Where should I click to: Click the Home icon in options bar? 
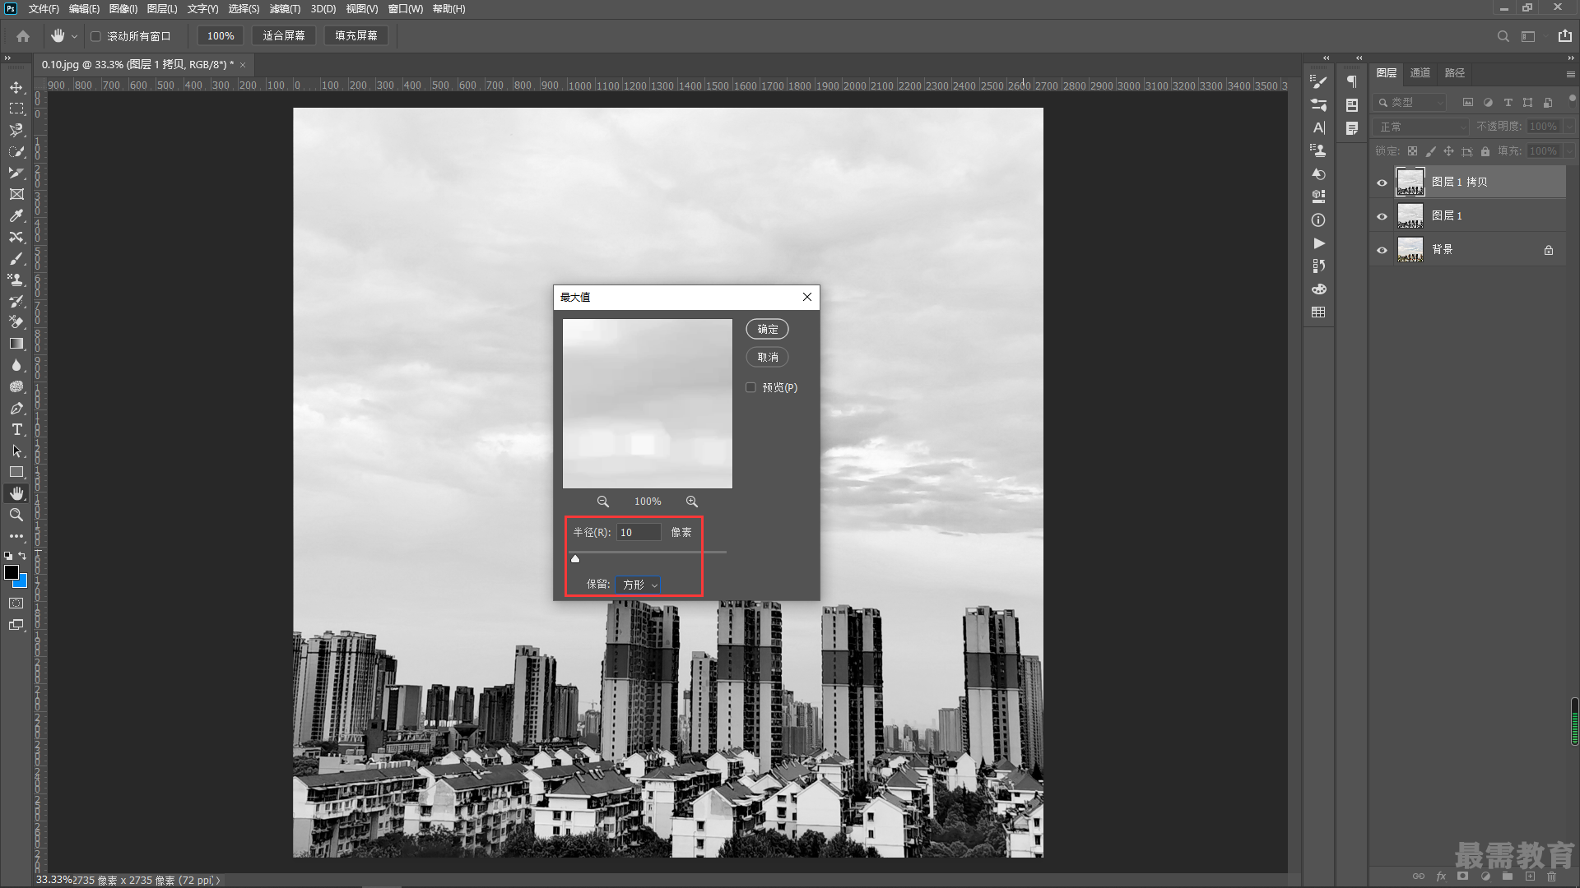point(23,36)
